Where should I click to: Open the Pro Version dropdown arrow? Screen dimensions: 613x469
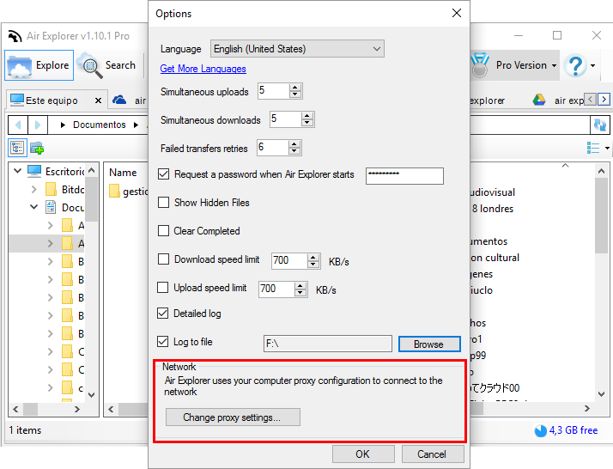(x=554, y=66)
